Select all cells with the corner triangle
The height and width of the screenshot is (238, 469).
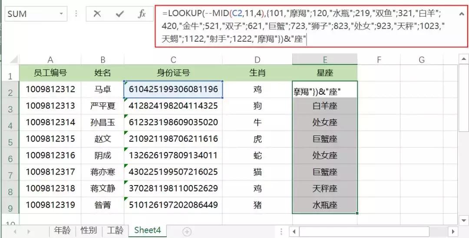pyautogui.click(x=14, y=60)
